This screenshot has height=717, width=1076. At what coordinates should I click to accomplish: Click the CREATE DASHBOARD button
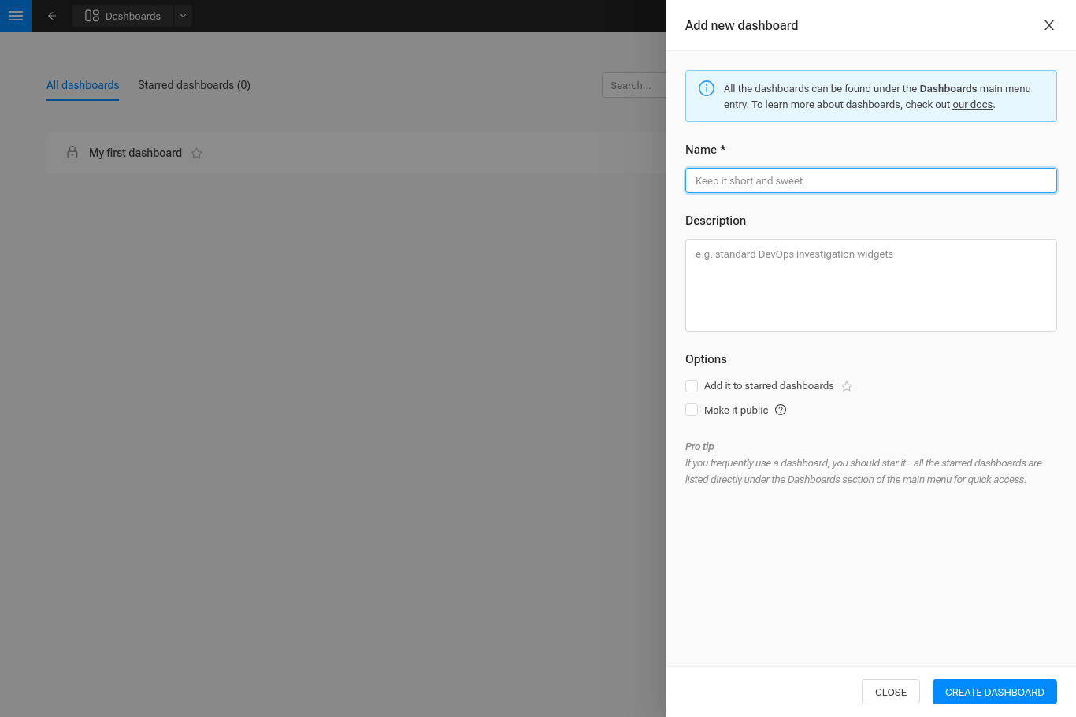pyautogui.click(x=994, y=692)
